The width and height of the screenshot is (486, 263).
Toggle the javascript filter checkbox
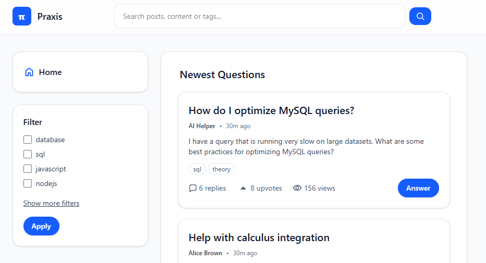coord(28,169)
